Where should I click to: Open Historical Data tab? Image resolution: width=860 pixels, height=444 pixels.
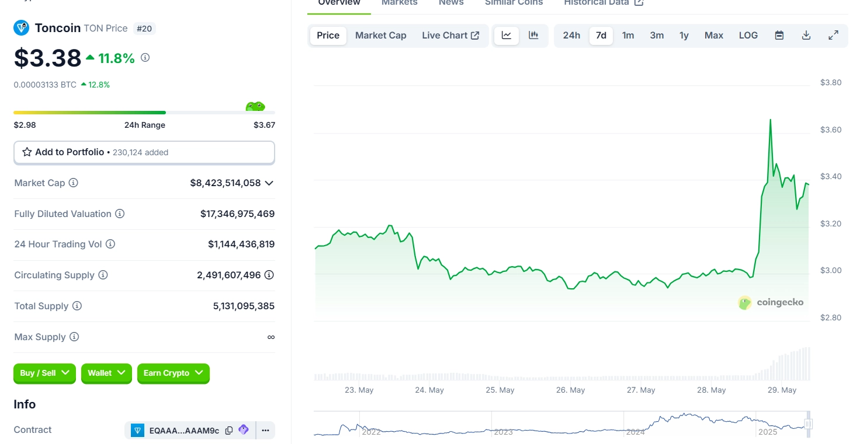[x=604, y=3]
